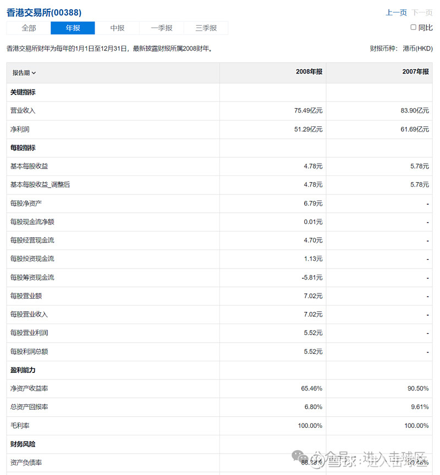The width and height of the screenshot is (440, 475).
Task: Go to previous page via 上一页
Action: coord(396,13)
